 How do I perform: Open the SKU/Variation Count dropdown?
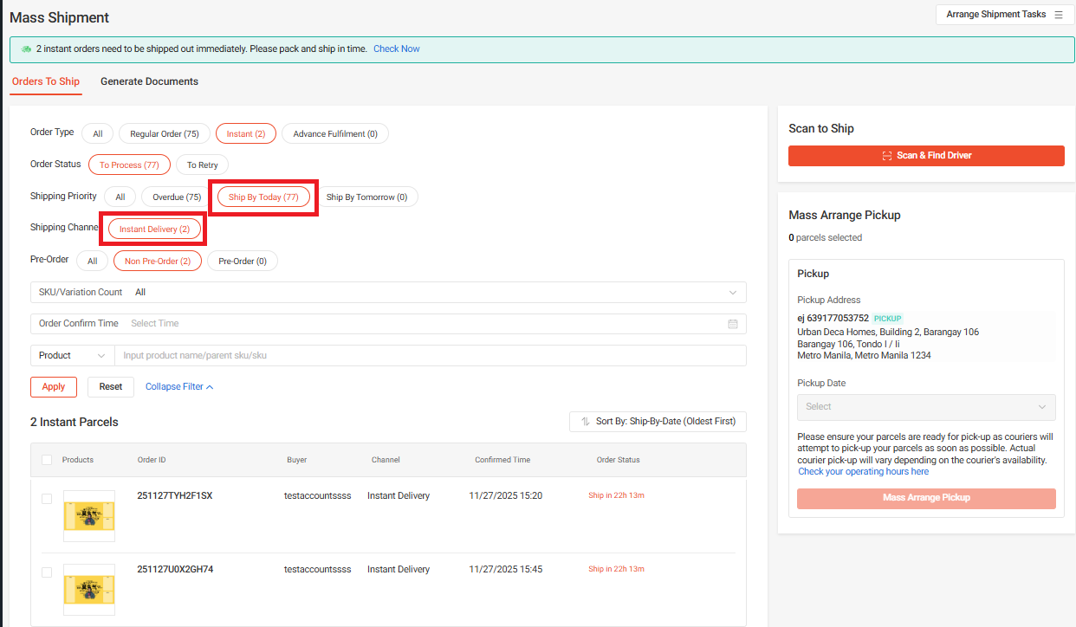point(388,293)
